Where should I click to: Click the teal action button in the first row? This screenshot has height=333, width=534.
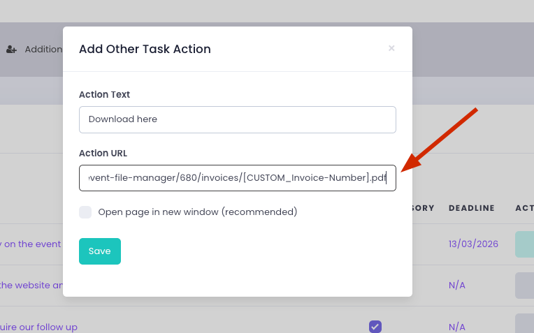[x=524, y=244]
